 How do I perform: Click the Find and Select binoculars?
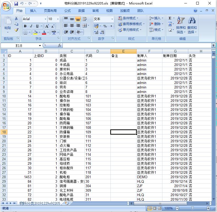point(192,25)
